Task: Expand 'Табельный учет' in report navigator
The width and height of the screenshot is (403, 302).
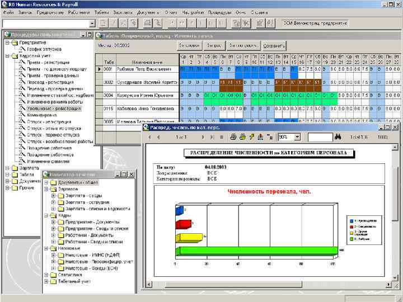Action: coord(46,281)
